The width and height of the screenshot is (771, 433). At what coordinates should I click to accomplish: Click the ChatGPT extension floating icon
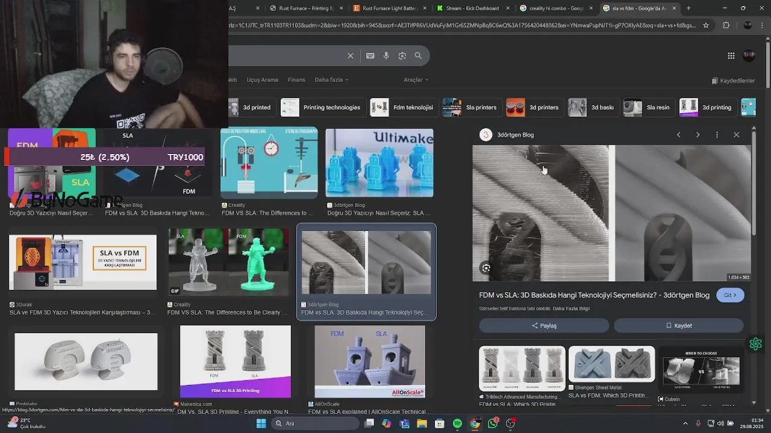point(756,344)
